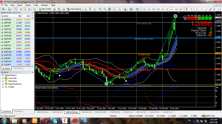Zoom out on the chart
This screenshot has height=124, width=222.
click(x=105, y=9)
